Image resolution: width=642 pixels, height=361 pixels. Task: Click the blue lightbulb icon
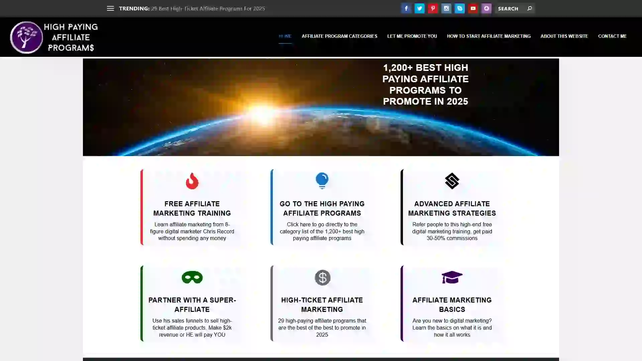tap(322, 180)
